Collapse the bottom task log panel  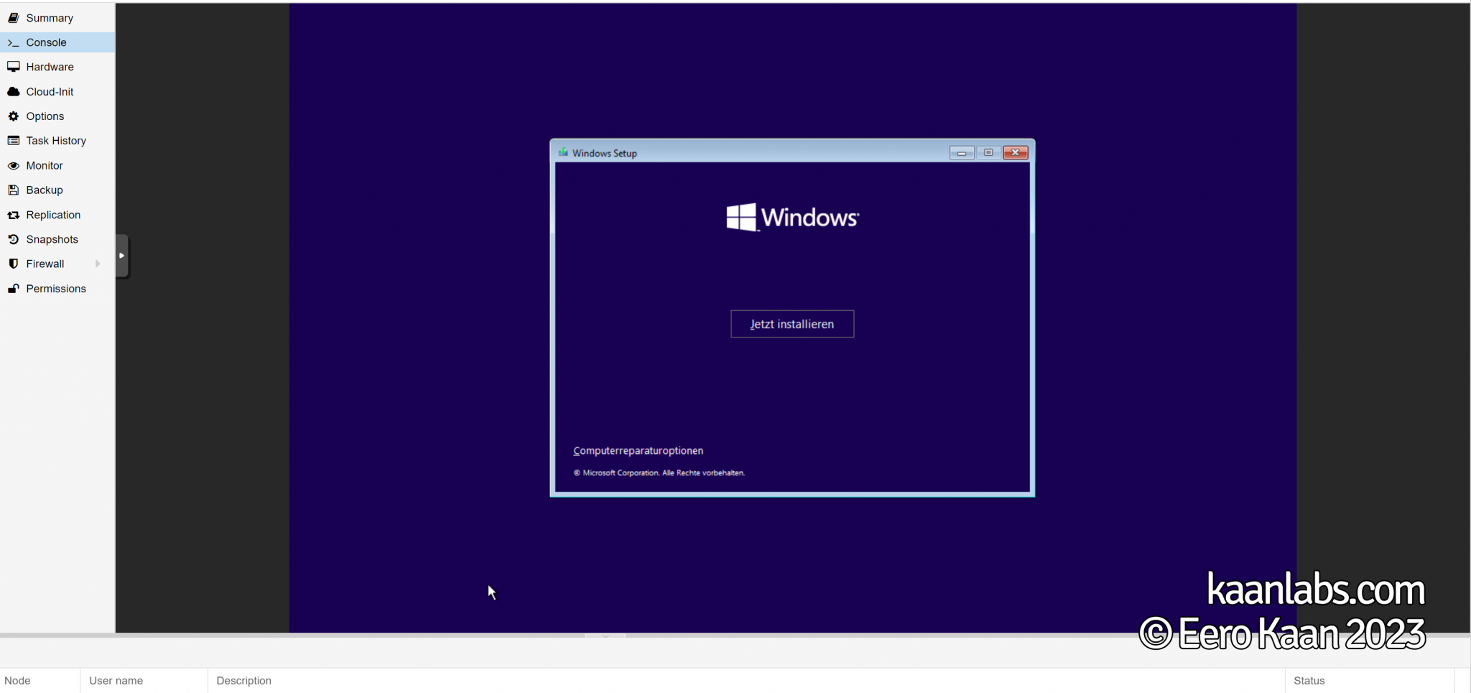coord(605,636)
